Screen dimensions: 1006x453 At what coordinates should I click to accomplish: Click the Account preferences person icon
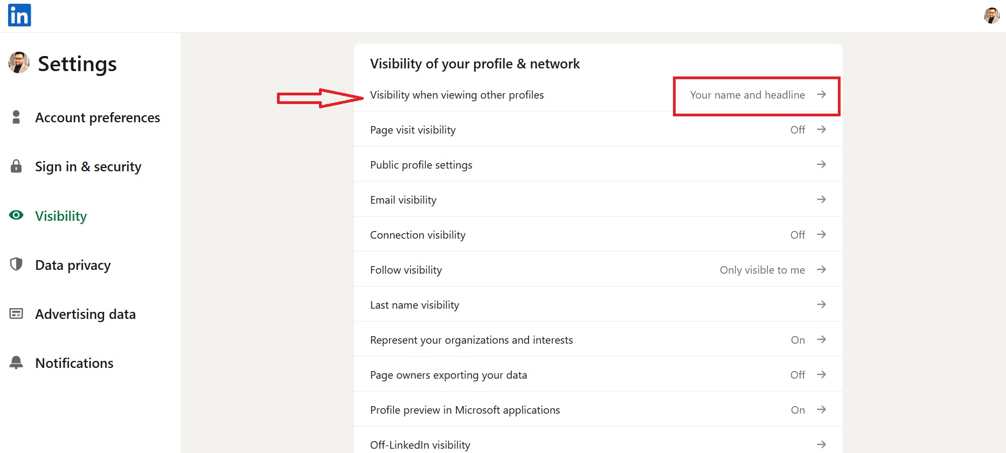point(16,117)
